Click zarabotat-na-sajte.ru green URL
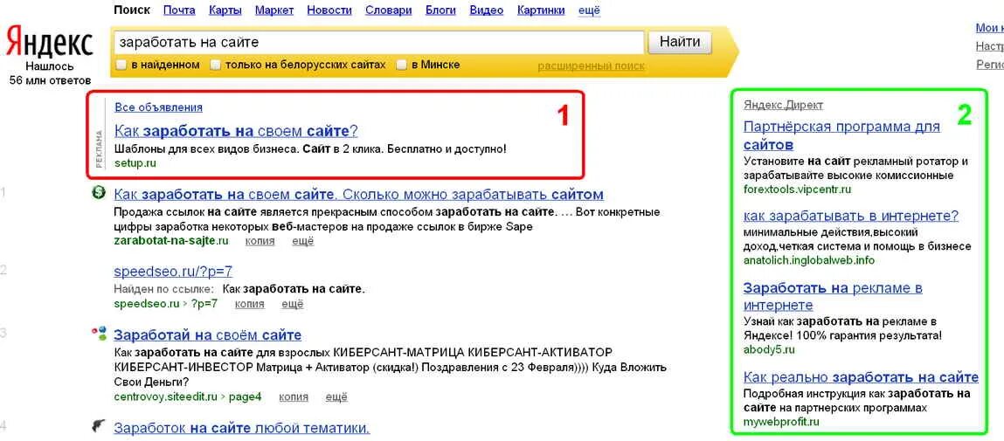Screen dimensions: 1004x441 (171, 241)
